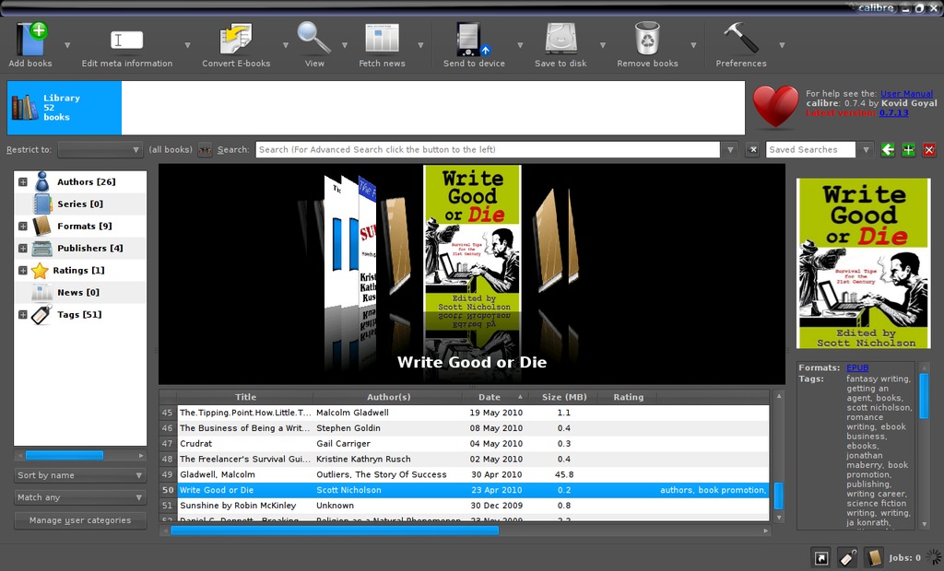Toggle the book details panel button

coord(874,557)
